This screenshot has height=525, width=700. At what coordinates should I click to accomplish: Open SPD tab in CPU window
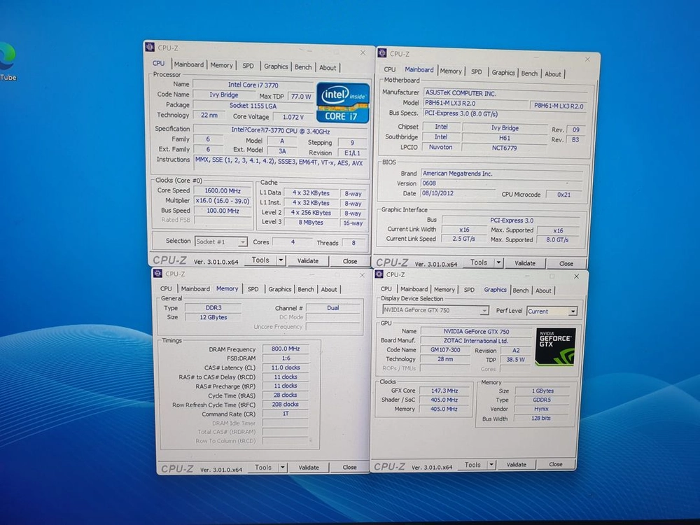[x=248, y=66]
